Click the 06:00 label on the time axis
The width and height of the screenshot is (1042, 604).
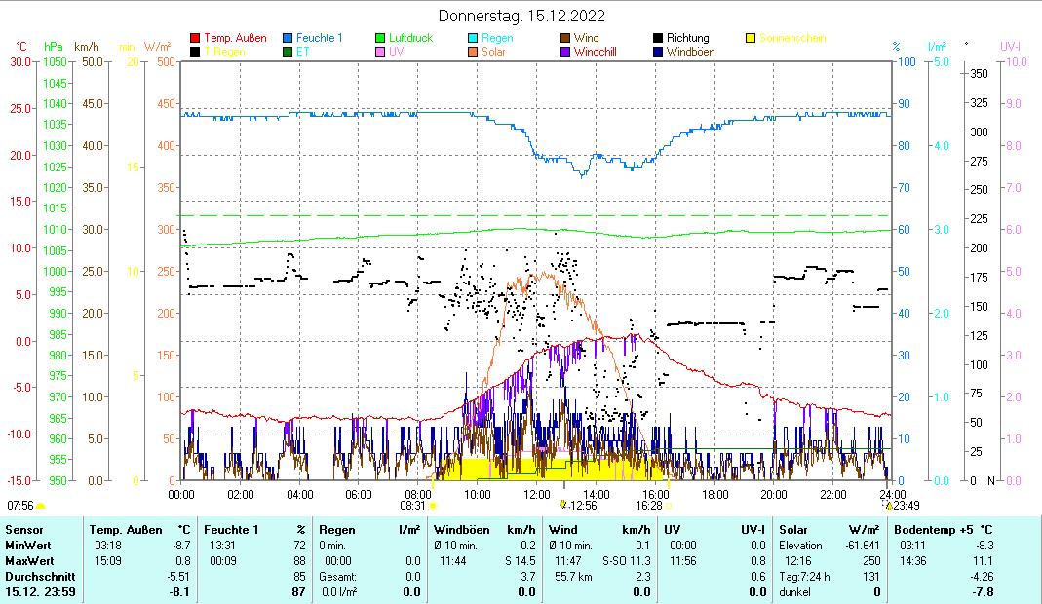pos(359,494)
